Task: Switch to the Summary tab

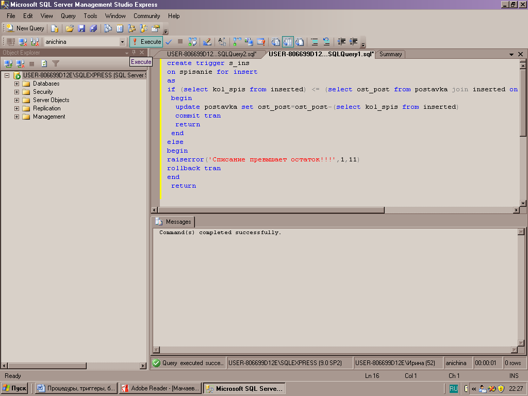Action: coord(391,54)
